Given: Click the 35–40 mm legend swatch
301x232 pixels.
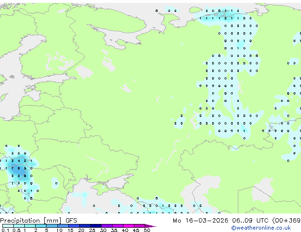Looking at the screenshot, I should coord(118,226).
